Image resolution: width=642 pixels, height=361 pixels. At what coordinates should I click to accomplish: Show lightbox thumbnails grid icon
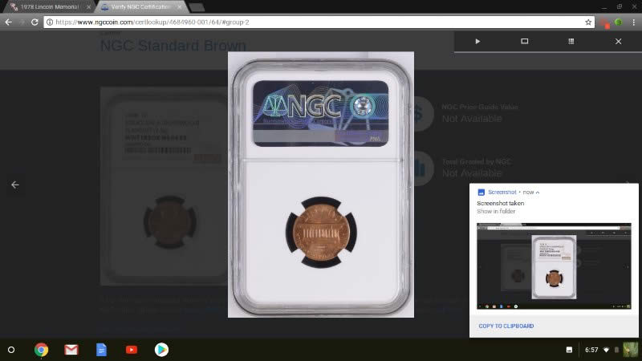[x=571, y=42]
